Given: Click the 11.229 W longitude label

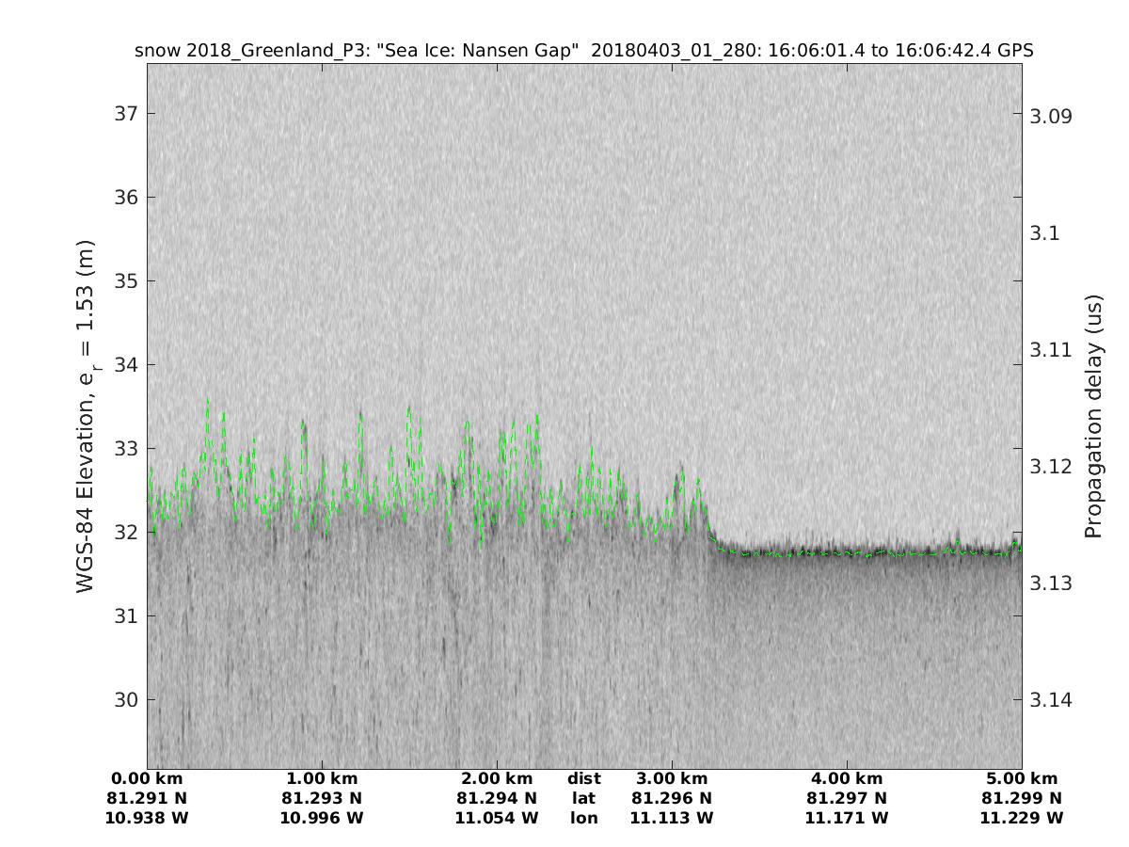Looking at the screenshot, I should point(1022,819).
